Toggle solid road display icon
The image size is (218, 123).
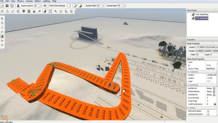[80, 6]
